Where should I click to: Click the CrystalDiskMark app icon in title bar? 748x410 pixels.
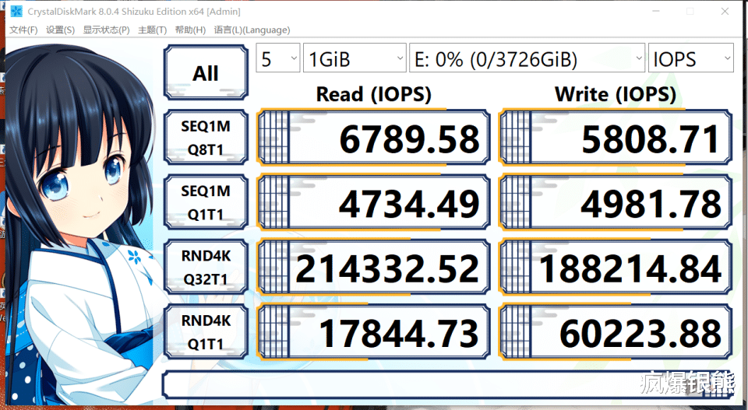pyautogui.click(x=16, y=11)
